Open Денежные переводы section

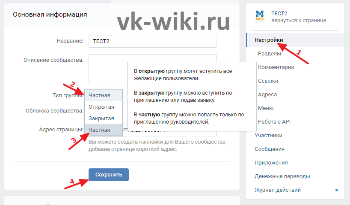(x=282, y=176)
